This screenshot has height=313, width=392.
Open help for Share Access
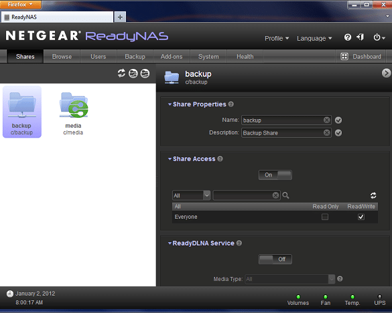click(x=220, y=159)
